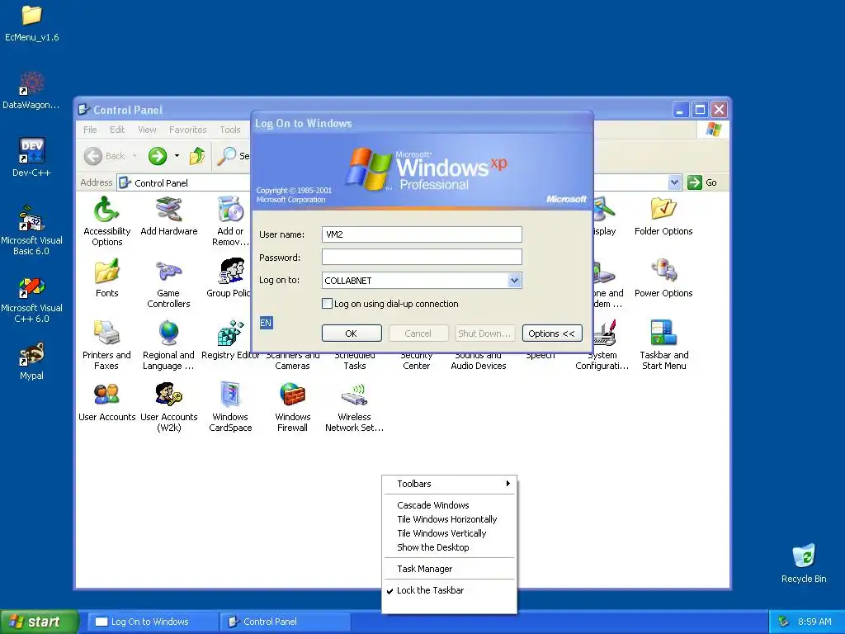Open Regional and Language options
Viewport: 845px width, 634px height.
[x=168, y=345]
